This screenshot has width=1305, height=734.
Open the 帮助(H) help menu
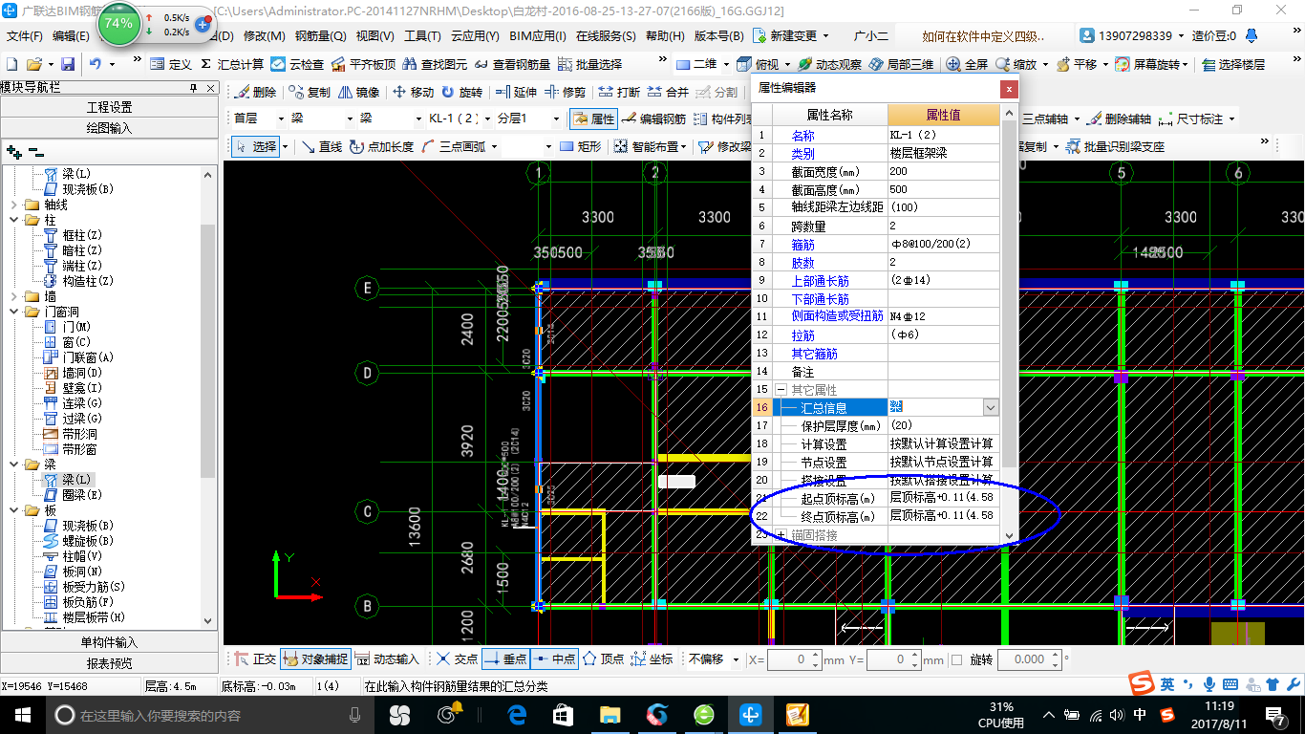click(665, 36)
